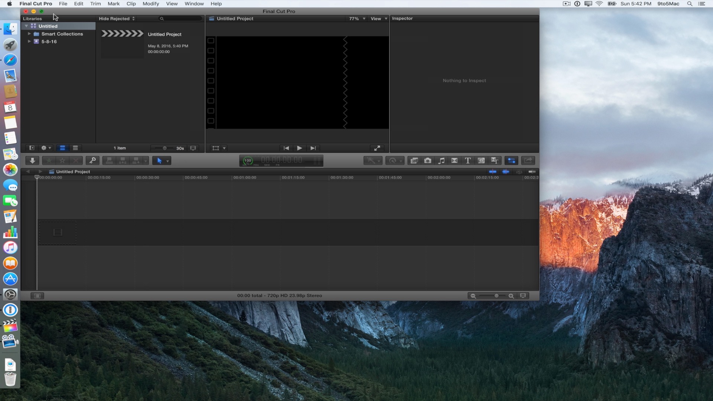Toggle the Inspector panel button
Image resolution: width=713 pixels, height=401 pixels.
(511, 160)
